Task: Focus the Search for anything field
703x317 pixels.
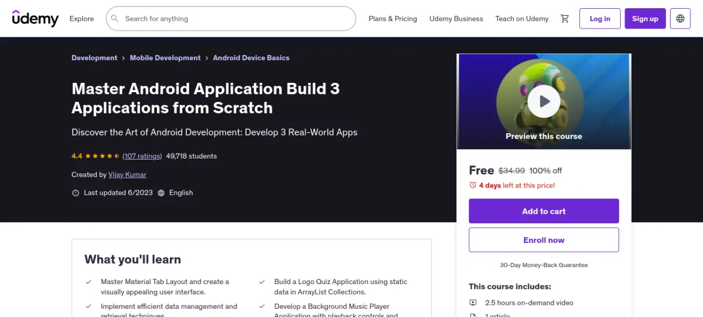Action: point(231,19)
